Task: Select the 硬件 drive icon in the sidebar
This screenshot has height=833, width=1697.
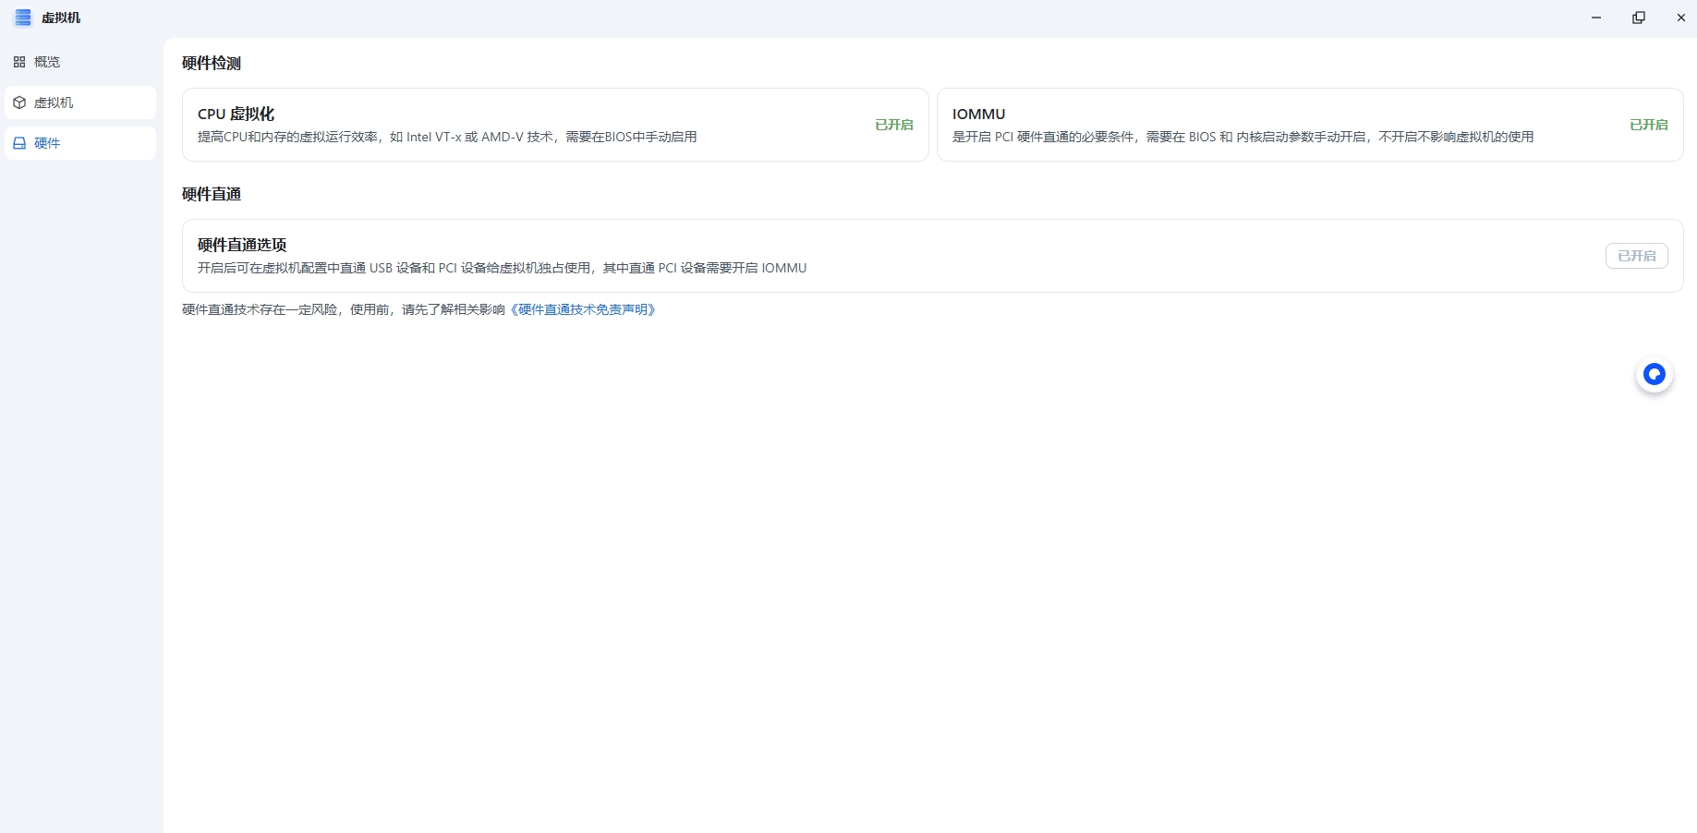Action: [19, 142]
